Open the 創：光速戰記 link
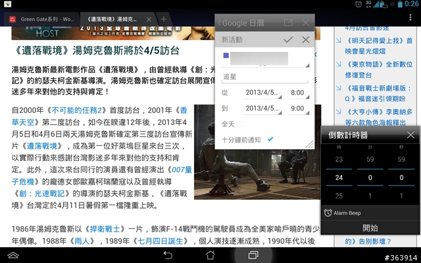 [42, 193]
